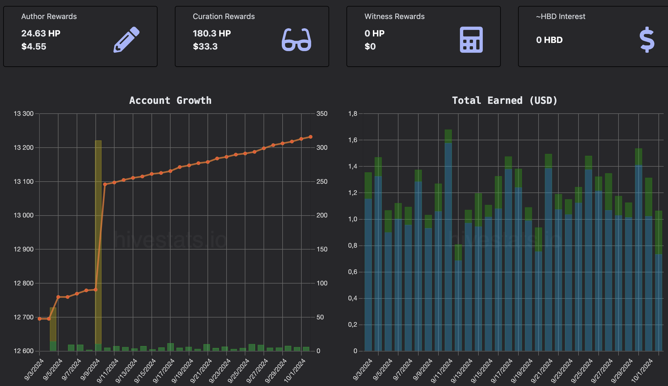Viewport: 668px width, 386px height.
Task: Click the 350 right axis label on Account Growth
Action: (322, 114)
